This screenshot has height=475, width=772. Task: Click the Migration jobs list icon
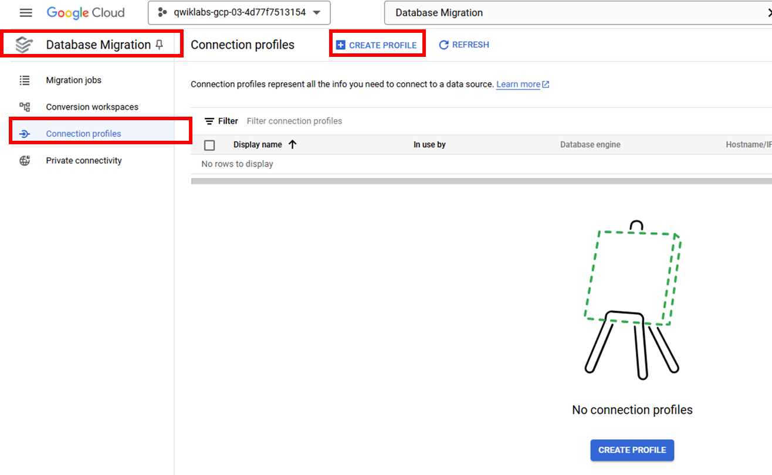tap(25, 80)
